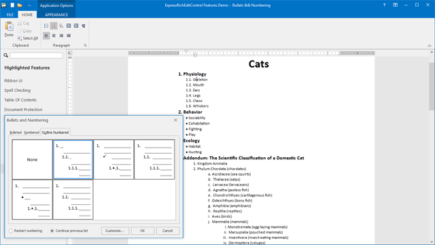Click the open folder quick access icon
Viewport: 435px width, 245px height.
(20, 5)
